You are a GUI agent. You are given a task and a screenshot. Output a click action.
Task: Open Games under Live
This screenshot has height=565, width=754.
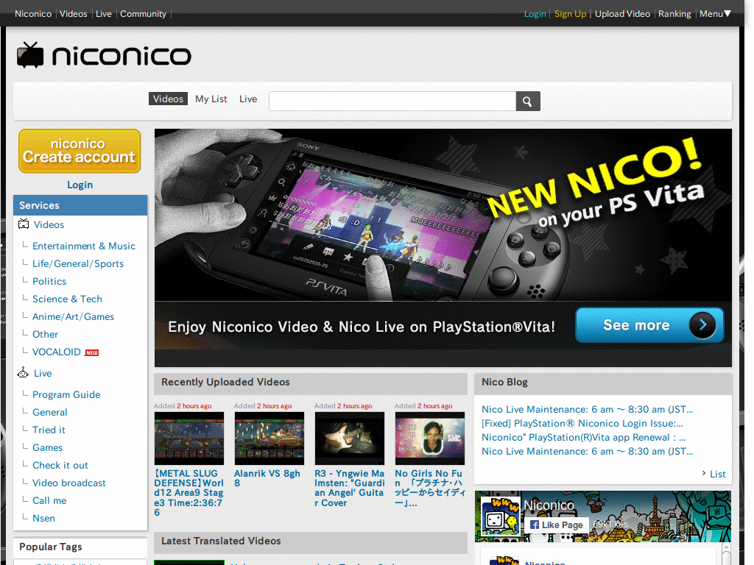coord(47,448)
